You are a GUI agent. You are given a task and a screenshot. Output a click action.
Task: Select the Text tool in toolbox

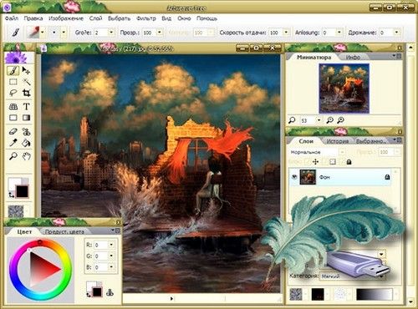pyautogui.click(x=26, y=106)
